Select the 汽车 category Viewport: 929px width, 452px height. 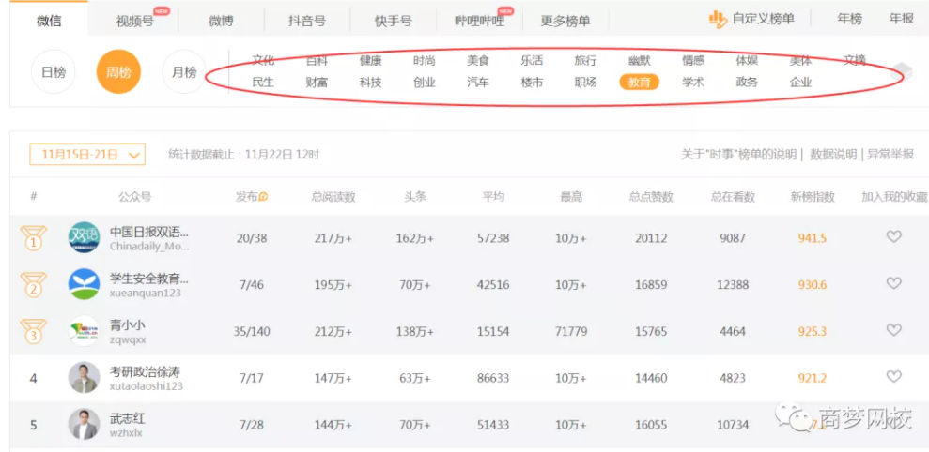point(477,83)
